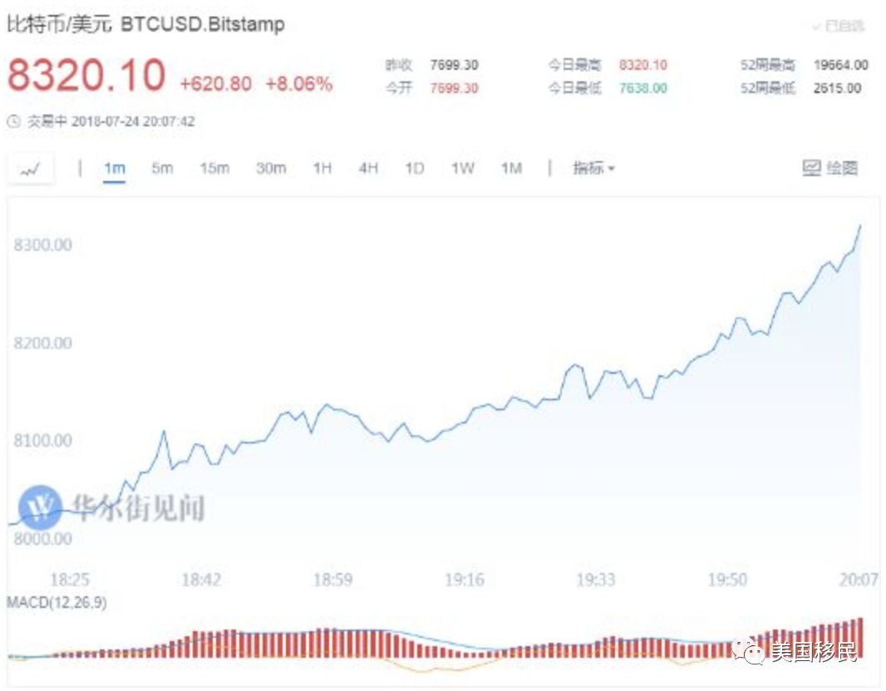Select the 1W weekly timeframe

click(x=462, y=169)
